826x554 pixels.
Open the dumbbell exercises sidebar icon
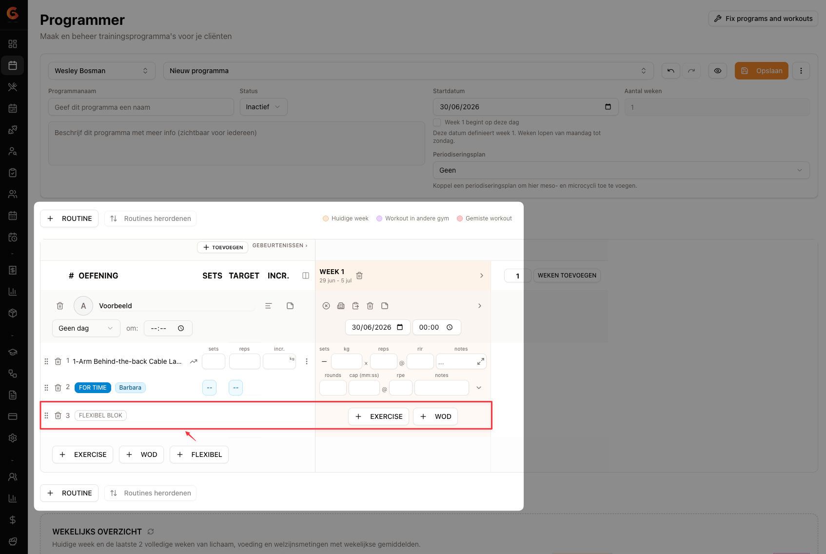tap(13, 130)
